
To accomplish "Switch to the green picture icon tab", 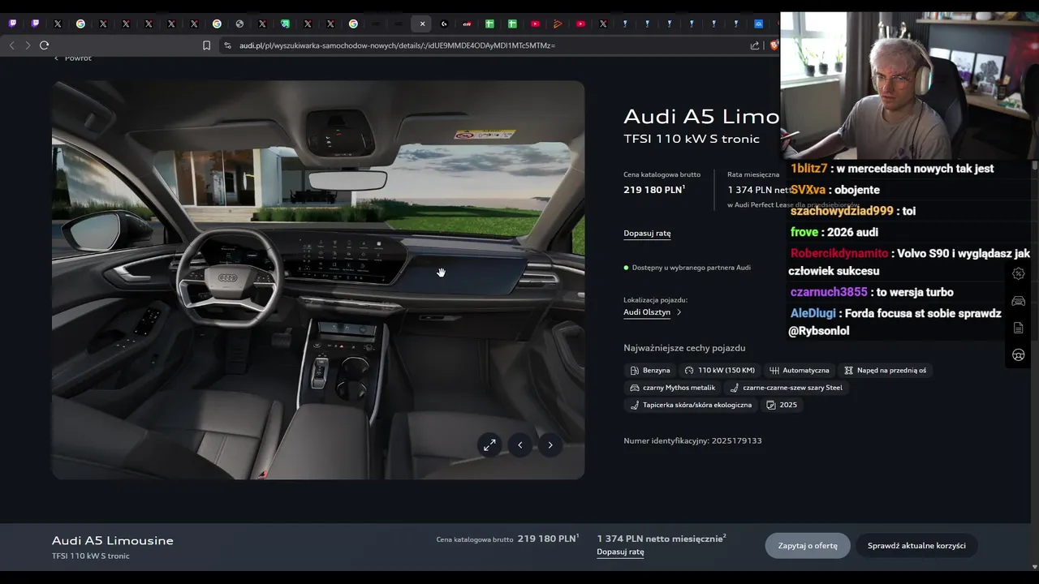I will 285,24.
